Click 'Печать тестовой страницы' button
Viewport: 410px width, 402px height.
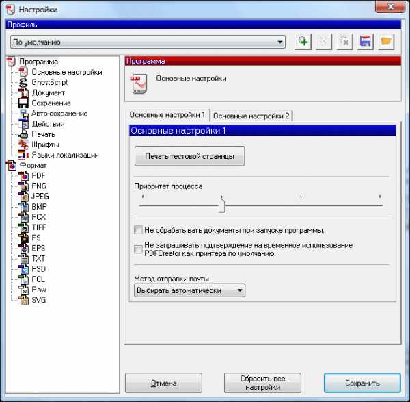coord(189,156)
